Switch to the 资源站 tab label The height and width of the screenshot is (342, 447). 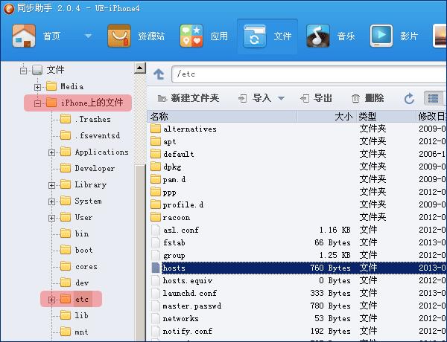151,36
